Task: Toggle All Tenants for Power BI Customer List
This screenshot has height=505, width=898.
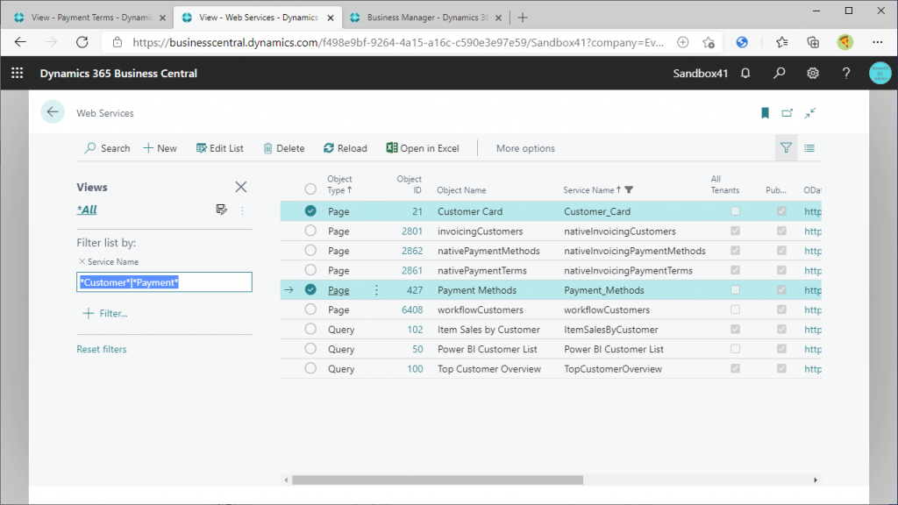Action: pyautogui.click(x=736, y=349)
